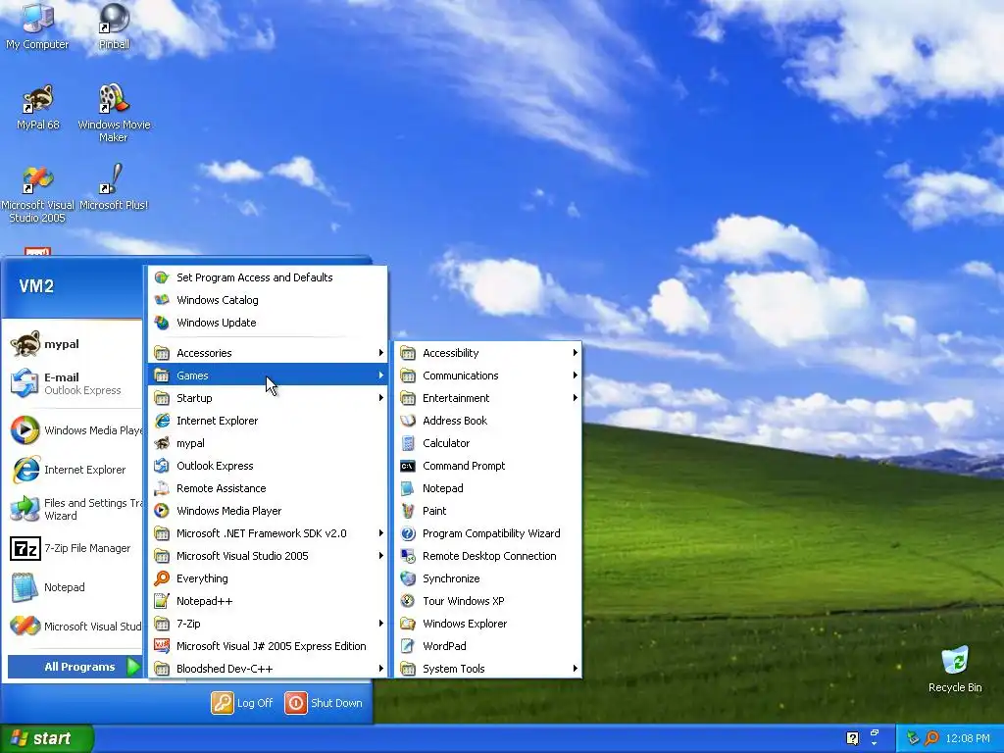Click VM2 user name header

[x=36, y=286]
